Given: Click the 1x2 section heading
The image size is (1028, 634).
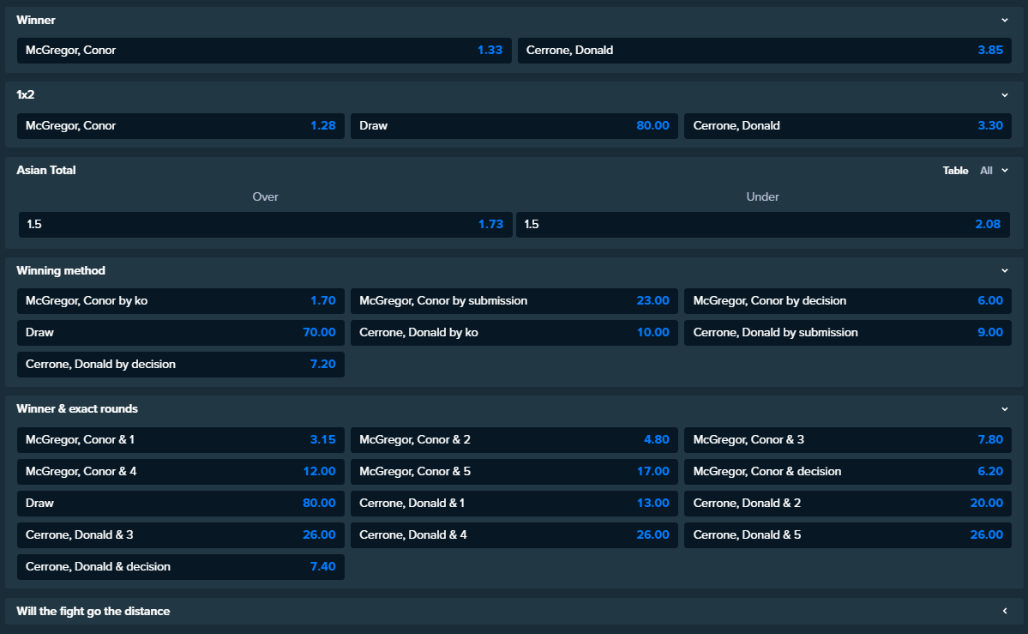Looking at the screenshot, I should tap(26, 94).
